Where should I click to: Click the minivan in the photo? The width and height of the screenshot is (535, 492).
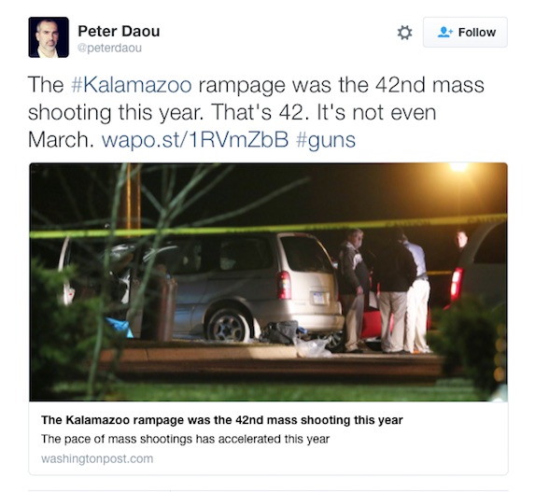pos(235,287)
